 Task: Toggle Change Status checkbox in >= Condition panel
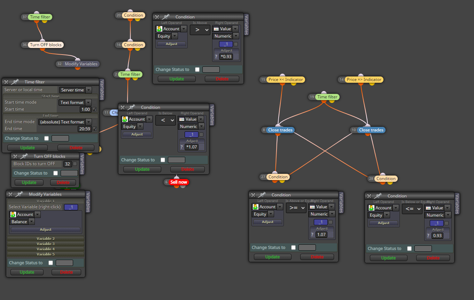click(x=294, y=248)
